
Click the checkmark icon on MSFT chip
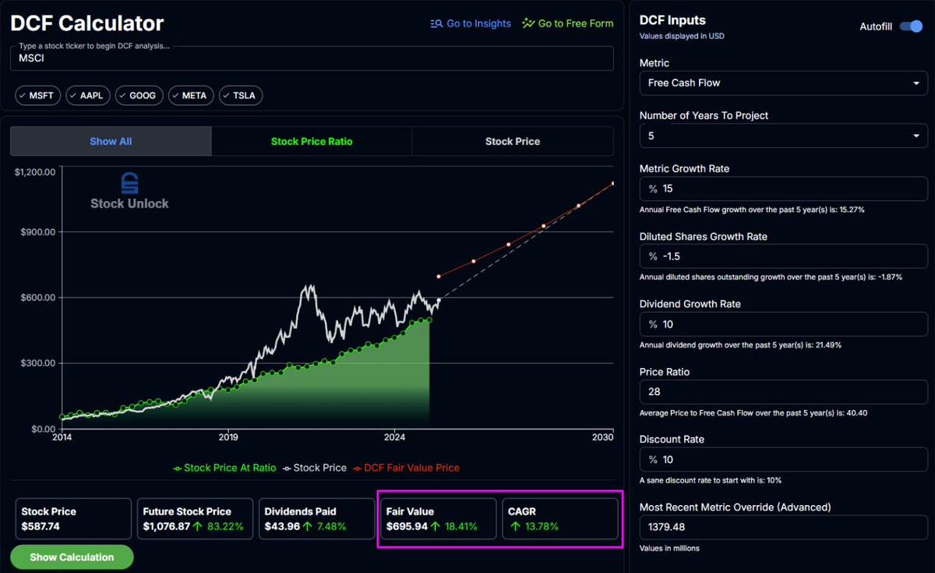(x=23, y=96)
